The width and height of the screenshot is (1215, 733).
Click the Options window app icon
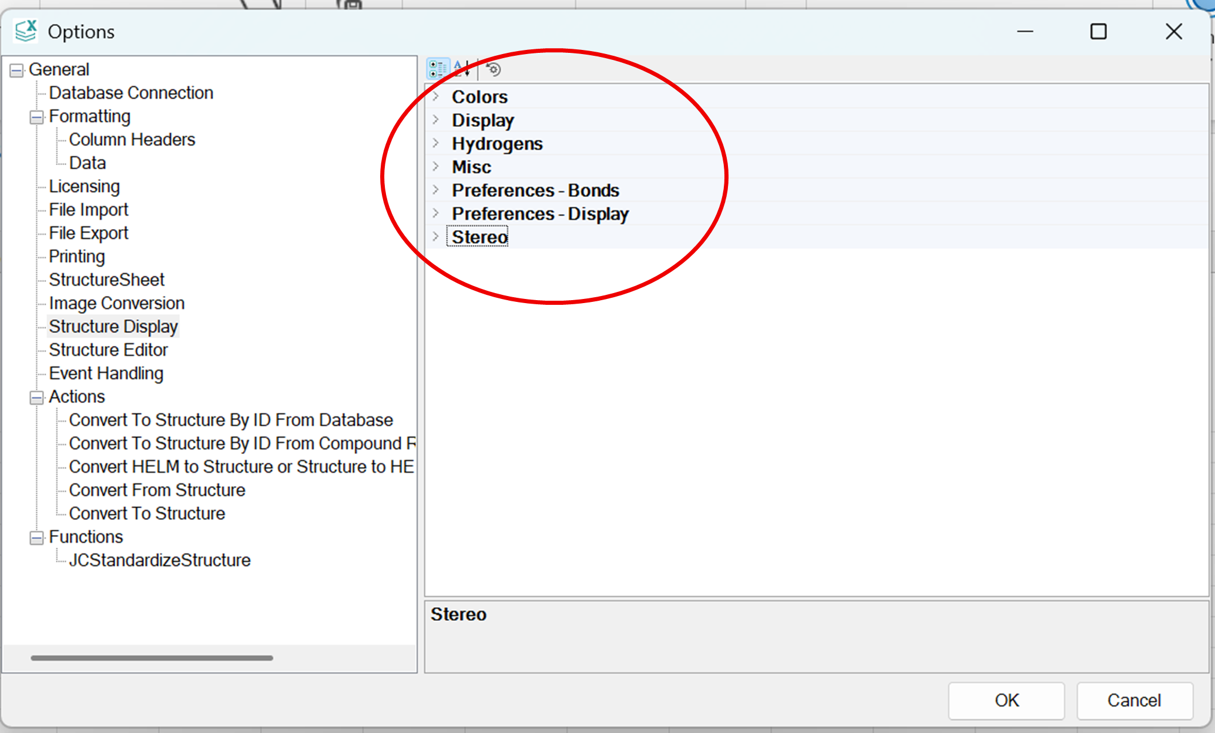point(26,31)
